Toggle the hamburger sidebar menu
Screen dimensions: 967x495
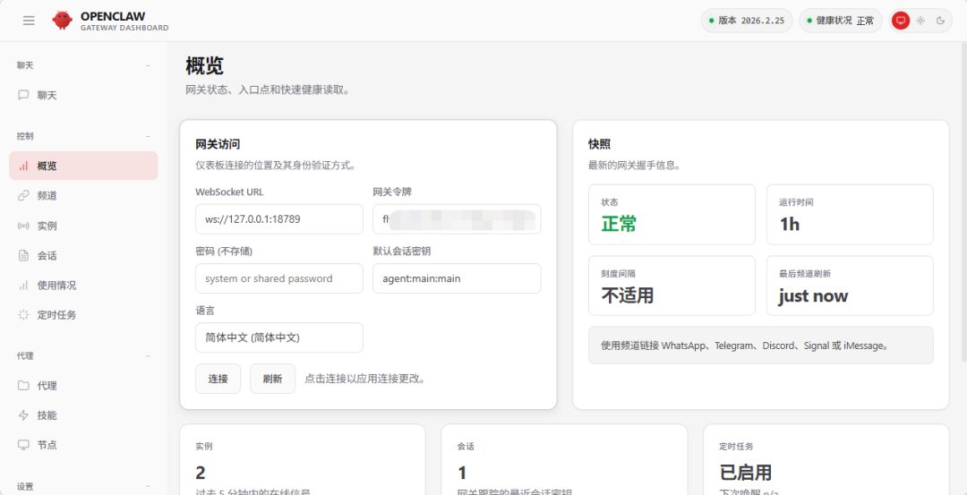pyautogui.click(x=29, y=21)
